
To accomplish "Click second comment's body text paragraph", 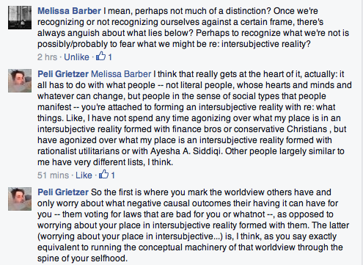I will coord(194,118).
